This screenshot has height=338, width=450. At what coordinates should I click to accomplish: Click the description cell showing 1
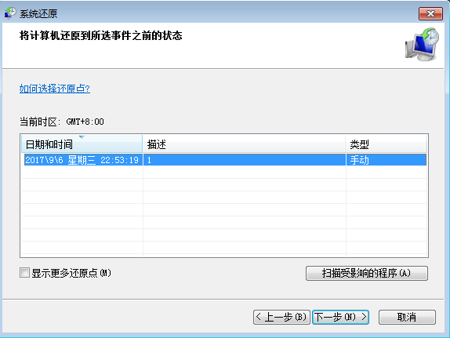tap(245, 160)
